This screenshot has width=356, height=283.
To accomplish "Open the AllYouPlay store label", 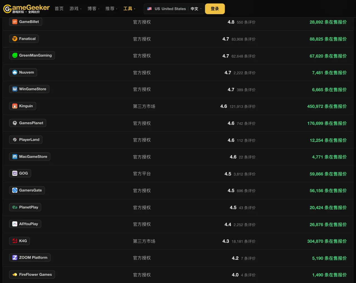I will 25,224.
